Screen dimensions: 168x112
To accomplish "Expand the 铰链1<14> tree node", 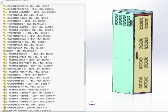I will point(1,105).
